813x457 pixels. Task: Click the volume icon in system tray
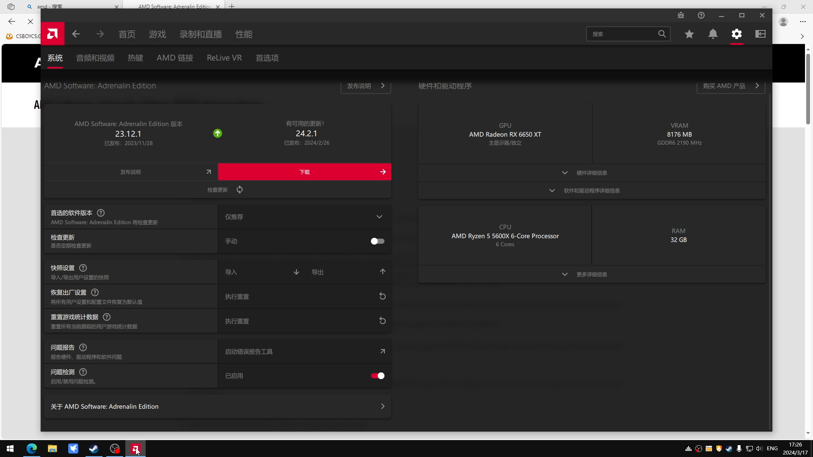[x=759, y=449]
